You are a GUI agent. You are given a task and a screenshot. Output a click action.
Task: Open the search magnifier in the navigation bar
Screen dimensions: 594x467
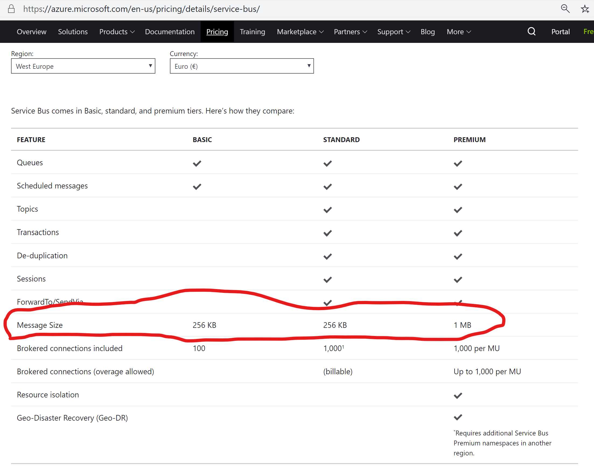pyautogui.click(x=531, y=32)
